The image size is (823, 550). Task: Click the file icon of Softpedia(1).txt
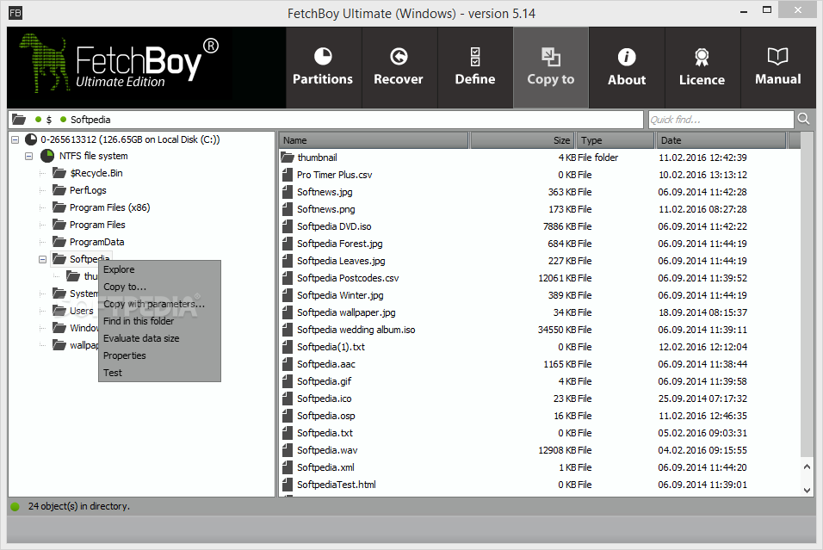pos(288,347)
